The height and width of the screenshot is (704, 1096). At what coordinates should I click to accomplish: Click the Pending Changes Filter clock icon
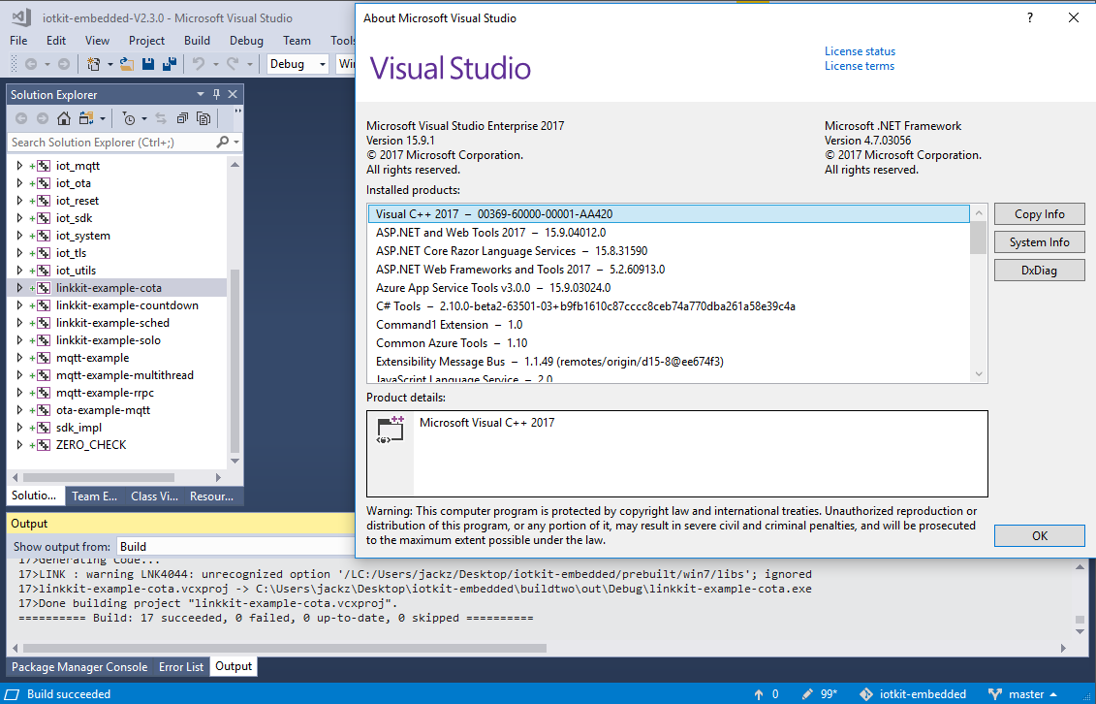tap(129, 118)
